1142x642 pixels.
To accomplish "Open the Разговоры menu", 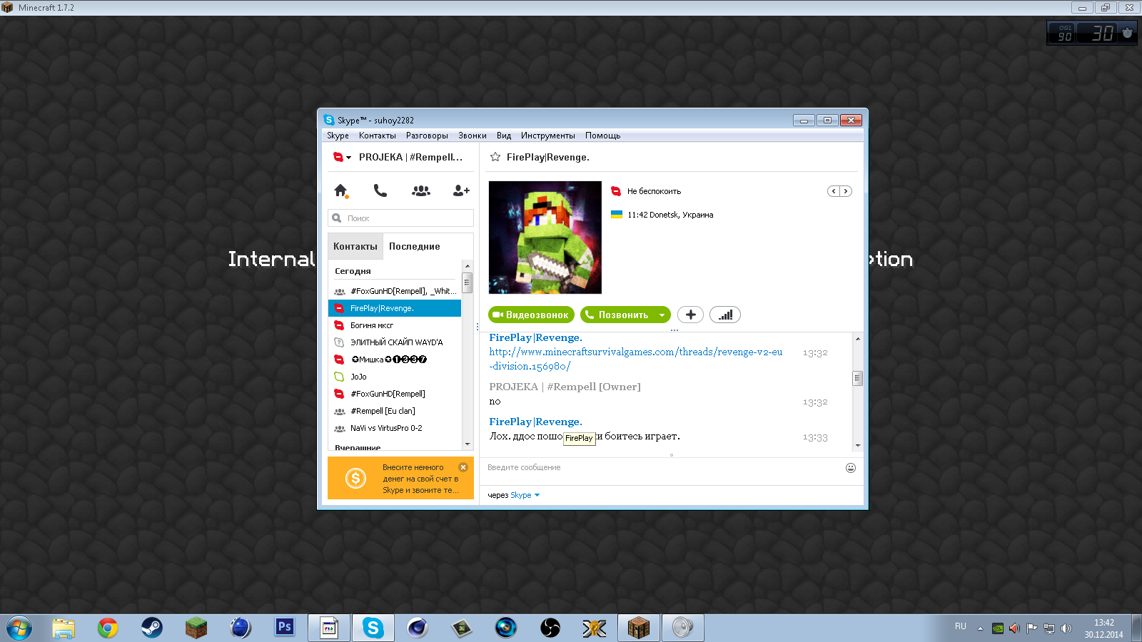I will click(427, 136).
